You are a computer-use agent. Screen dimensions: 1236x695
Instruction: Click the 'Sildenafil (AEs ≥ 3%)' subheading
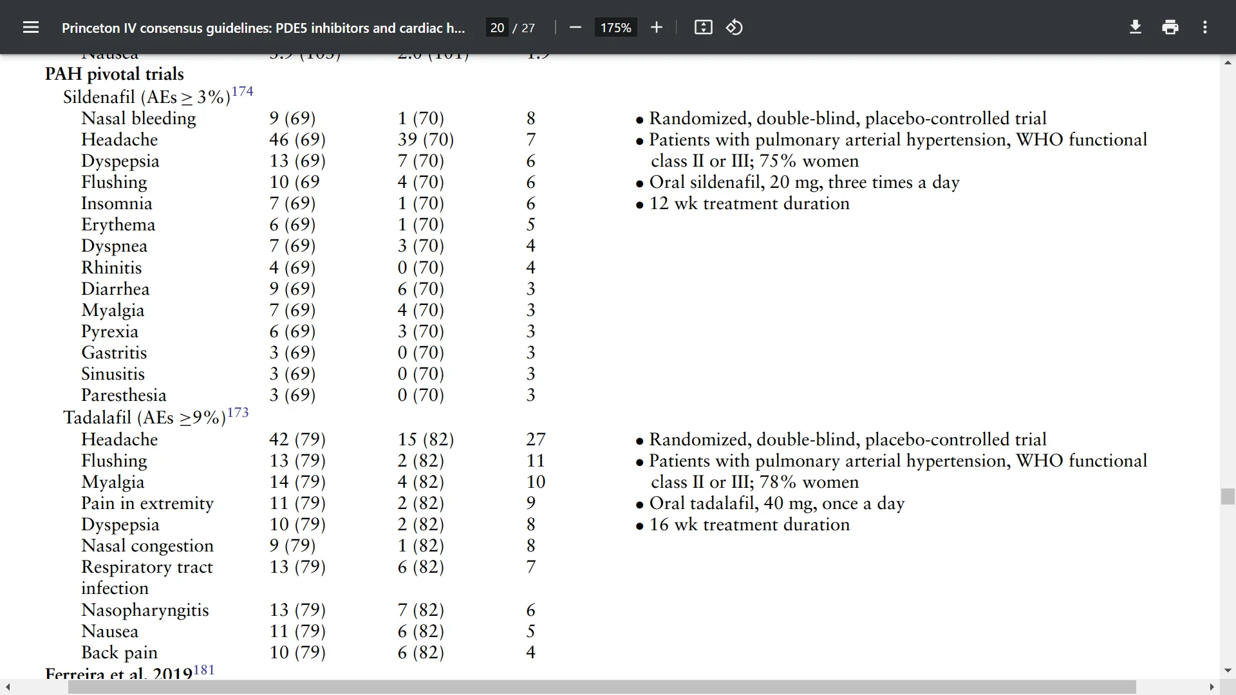click(x=147, y=97)
